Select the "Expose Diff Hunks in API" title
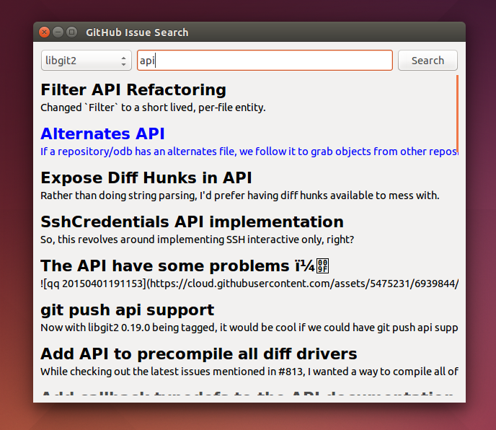The width and height of the screenshot is (496, 430). (146, 177)
